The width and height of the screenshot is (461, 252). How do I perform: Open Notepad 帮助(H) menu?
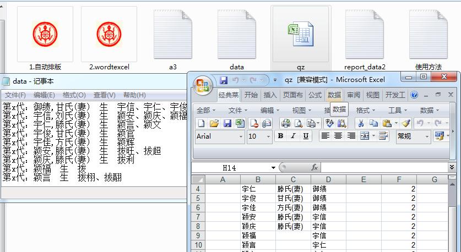click(134, 95)
